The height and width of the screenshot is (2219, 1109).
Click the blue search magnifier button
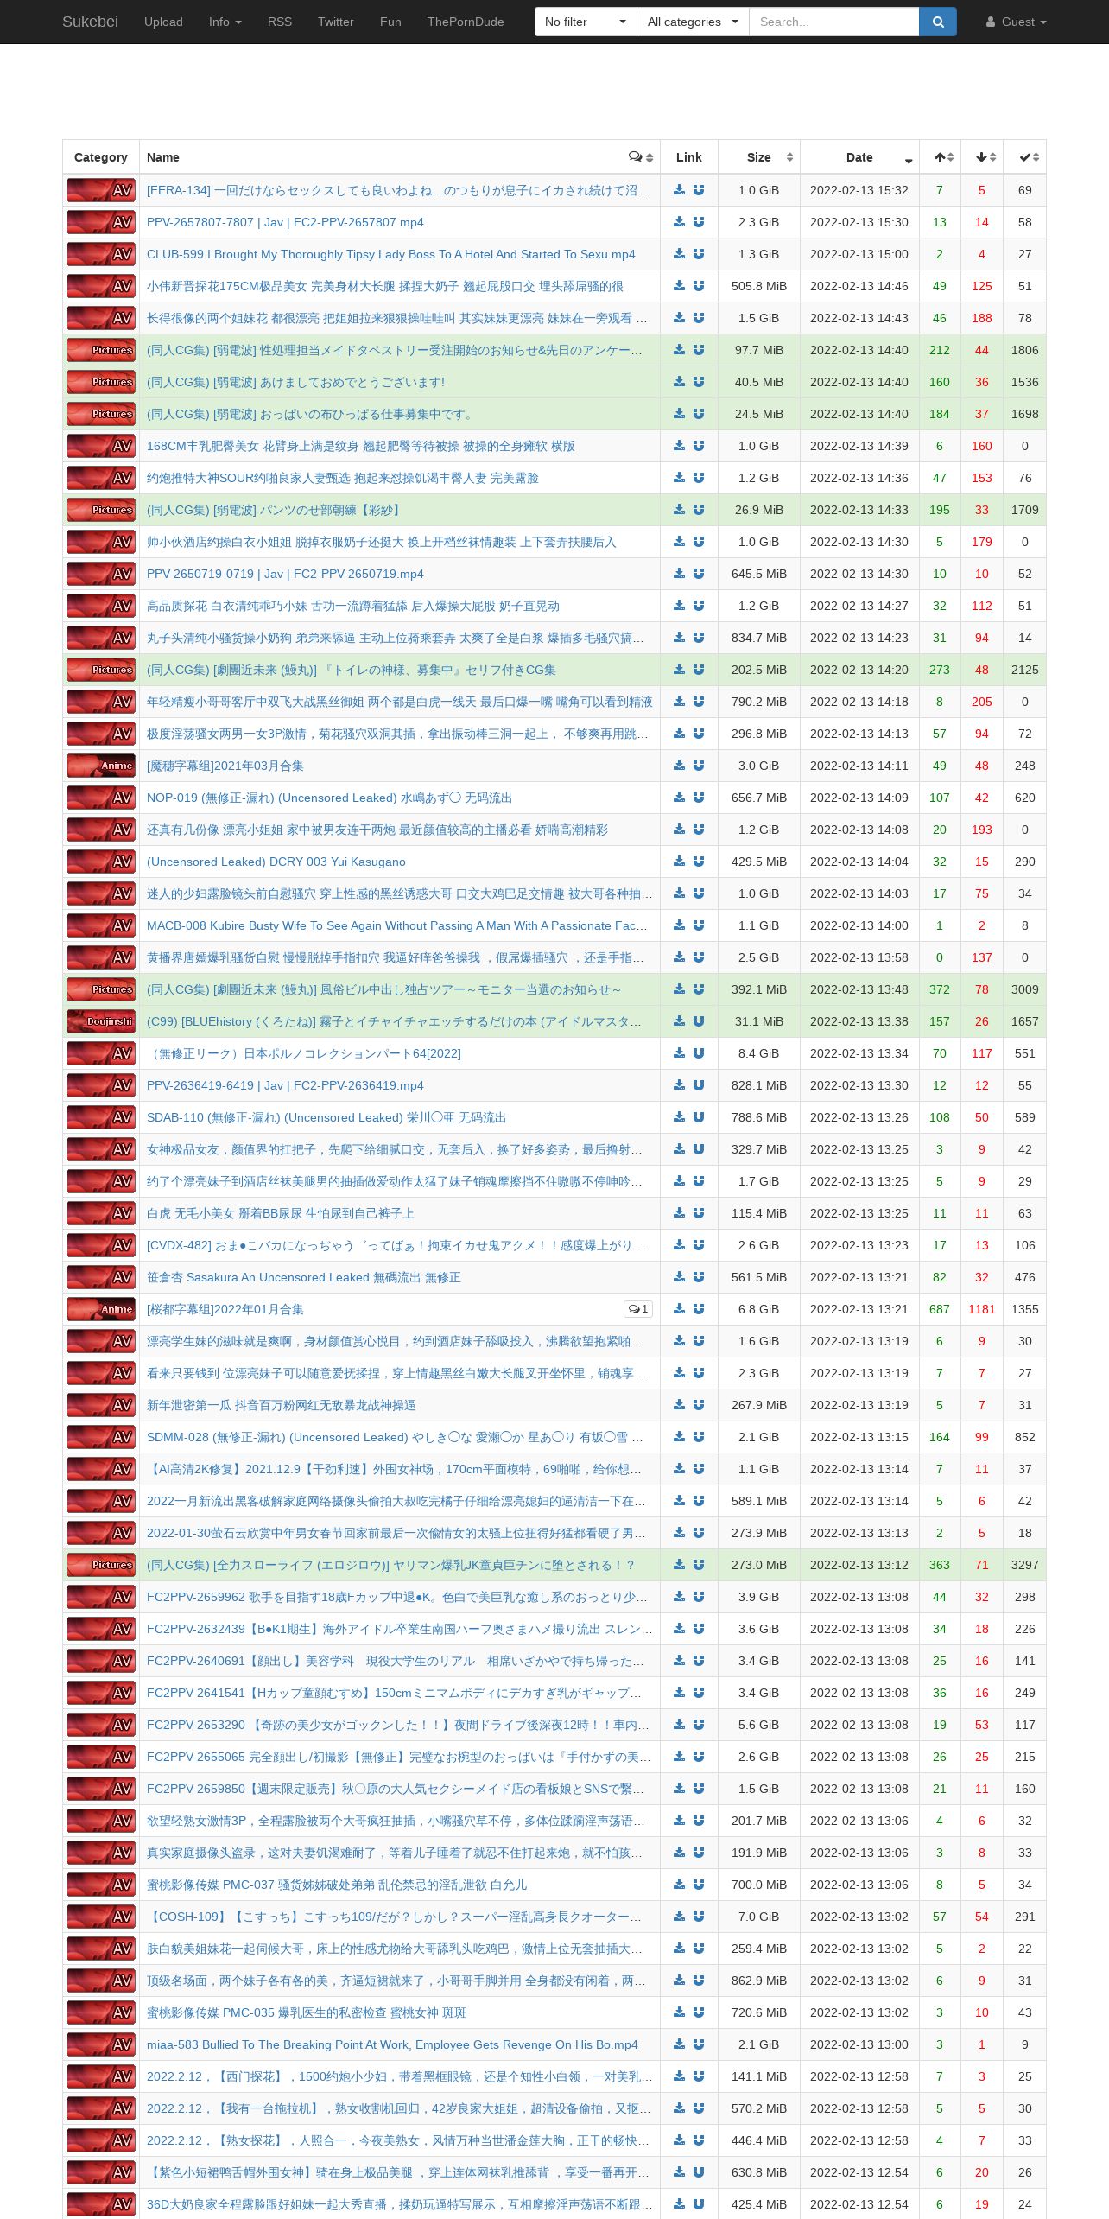point(938,22)
